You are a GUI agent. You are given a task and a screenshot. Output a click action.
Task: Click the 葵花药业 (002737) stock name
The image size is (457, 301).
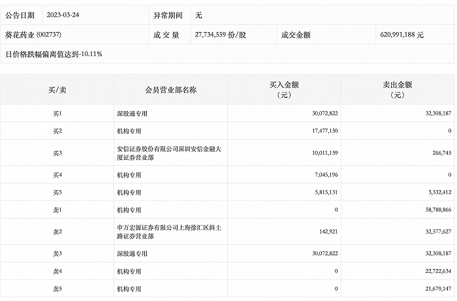pos(33,34)
